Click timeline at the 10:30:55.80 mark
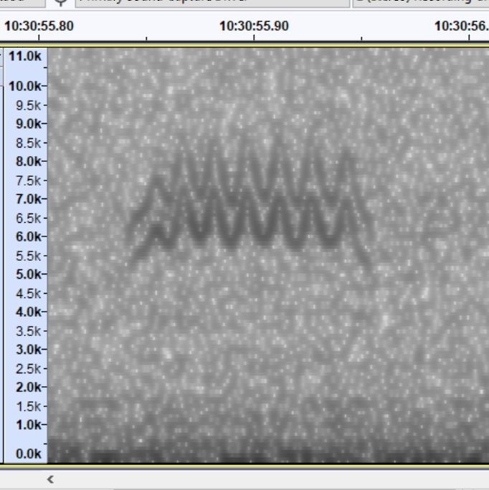This screenshot has height=490, width=489. click(39, 27)
